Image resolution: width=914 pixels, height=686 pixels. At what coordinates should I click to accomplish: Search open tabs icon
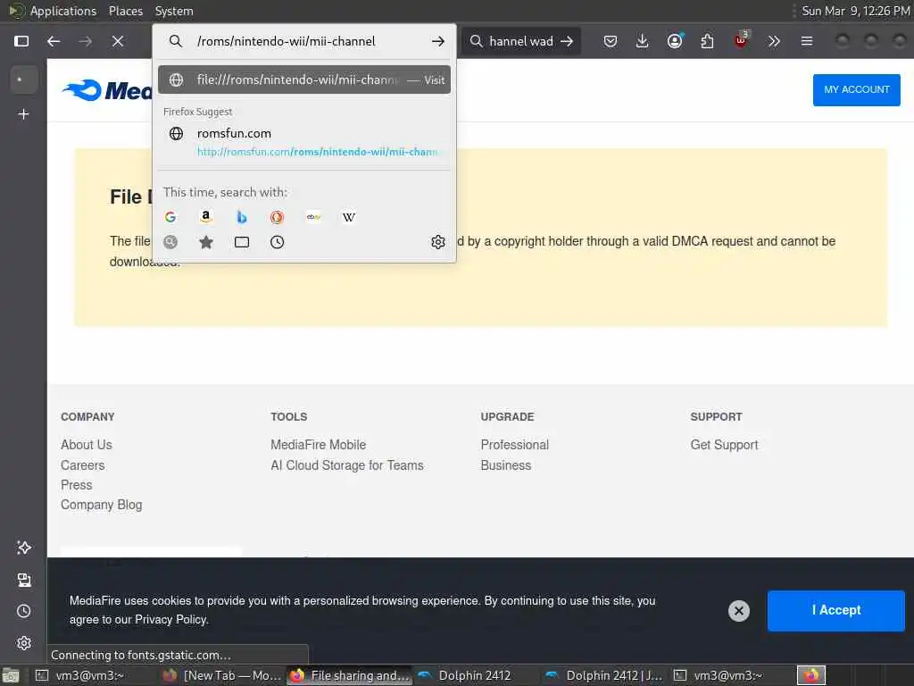(241, 242)
